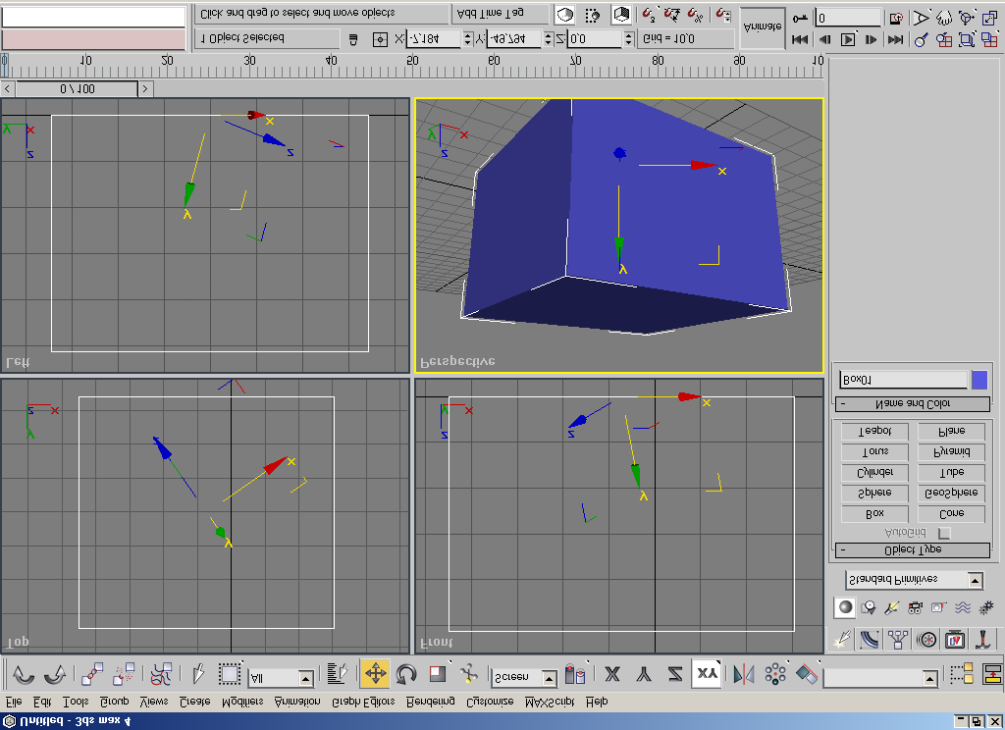Image resolution: width=1005 pixels, height=730 pixels.
Task: Click the Zoom Extents viewport icon
Action: pyautogui.click(x=967, y=40)
